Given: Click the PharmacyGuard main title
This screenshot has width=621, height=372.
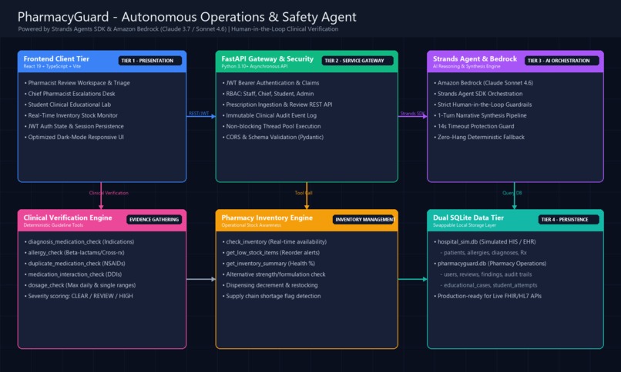Looking at the screenshot, I should (187, 17).
